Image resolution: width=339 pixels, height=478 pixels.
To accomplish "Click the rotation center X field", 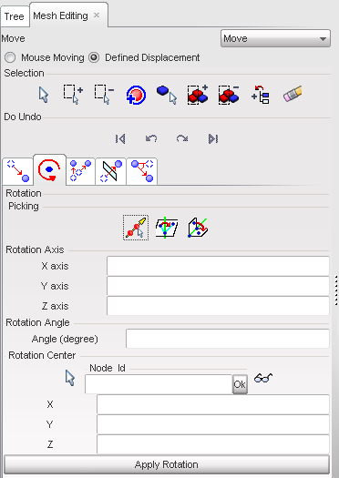I will (213, 404).
